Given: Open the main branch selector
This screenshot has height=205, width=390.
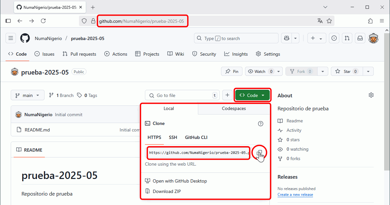Looking at the screenshot, I should pyautogui.click(x=28, y=95).
